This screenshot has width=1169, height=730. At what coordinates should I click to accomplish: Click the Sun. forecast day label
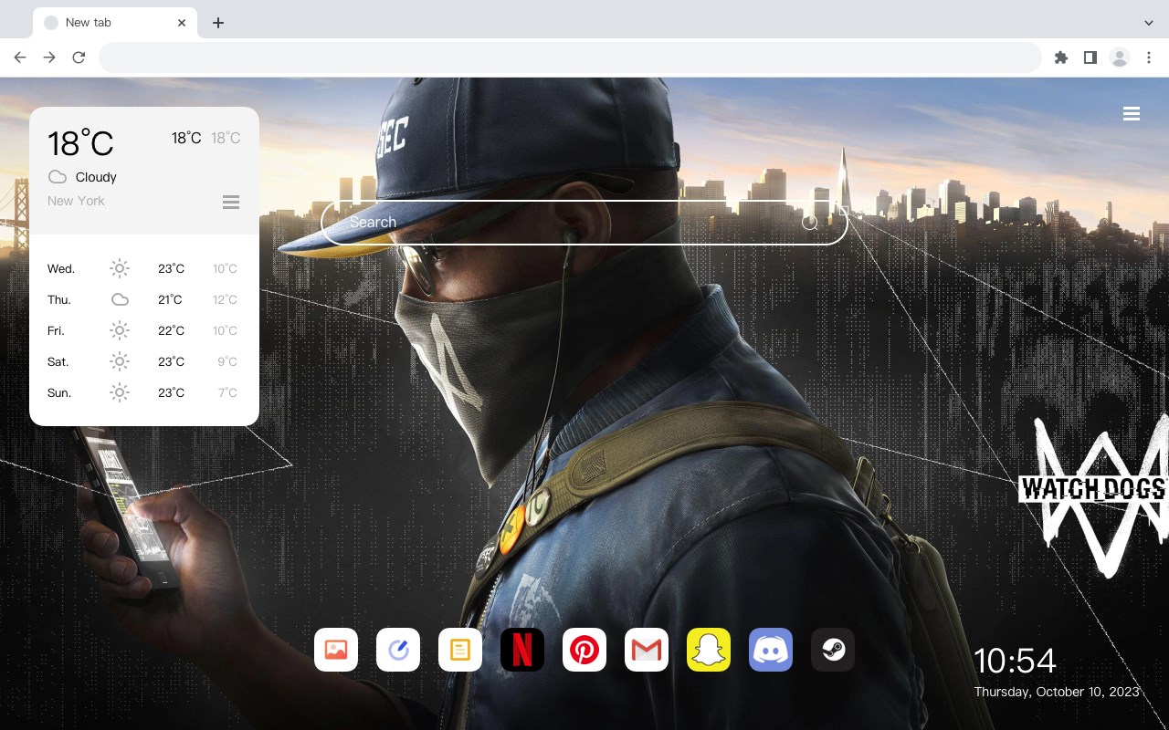pos(59,392)
